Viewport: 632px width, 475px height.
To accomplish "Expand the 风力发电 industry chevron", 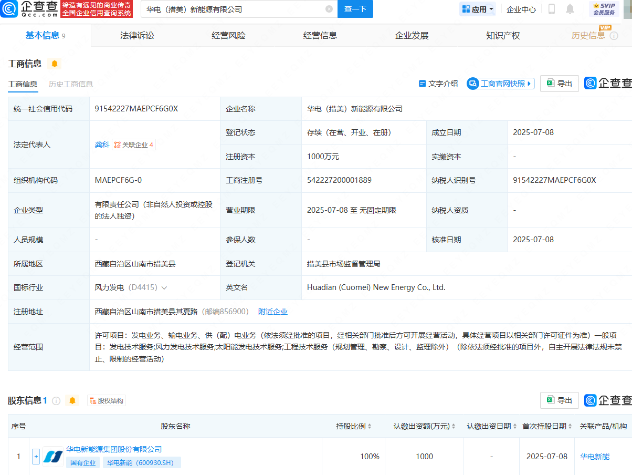I will click(164, 288).
